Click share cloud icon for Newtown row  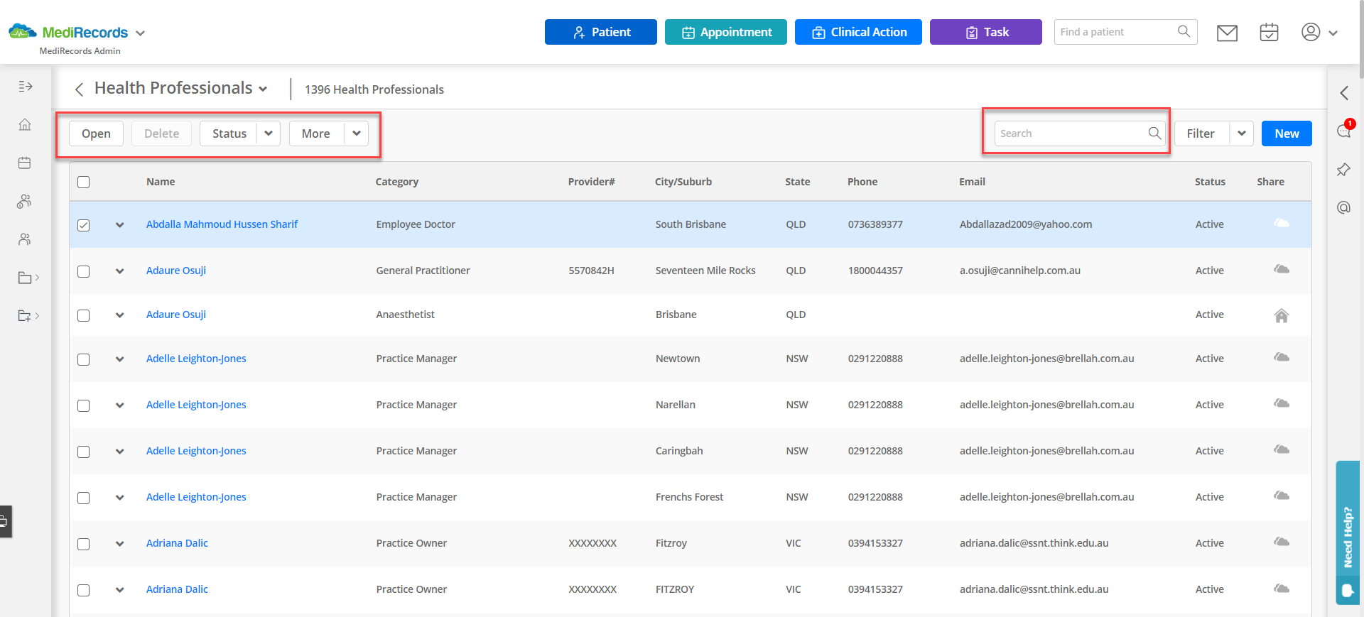1282,357
